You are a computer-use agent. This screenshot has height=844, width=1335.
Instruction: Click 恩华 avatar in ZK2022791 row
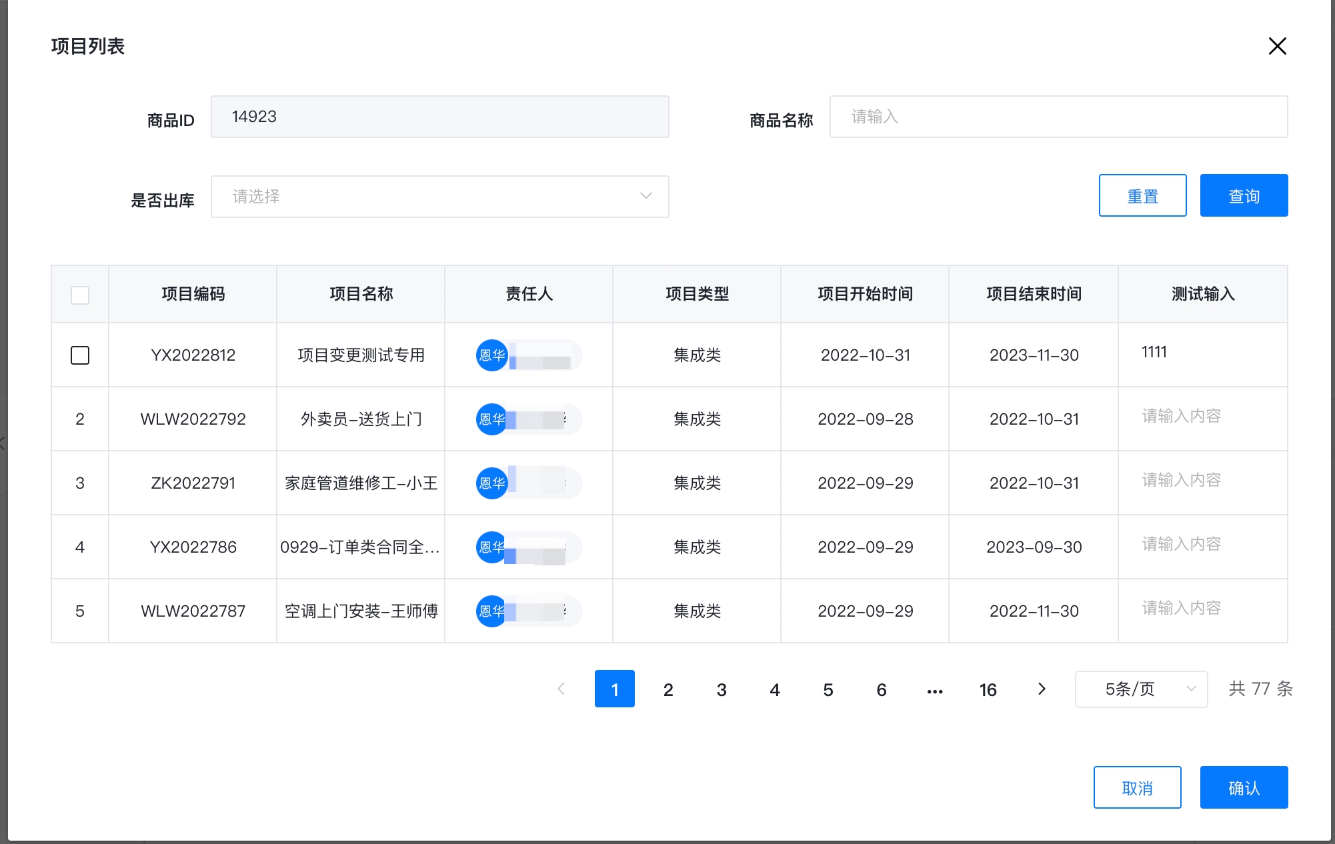pyautogui.click(x=492, y=483)
